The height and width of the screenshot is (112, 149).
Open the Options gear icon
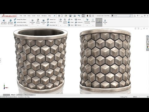click(93, 16)
